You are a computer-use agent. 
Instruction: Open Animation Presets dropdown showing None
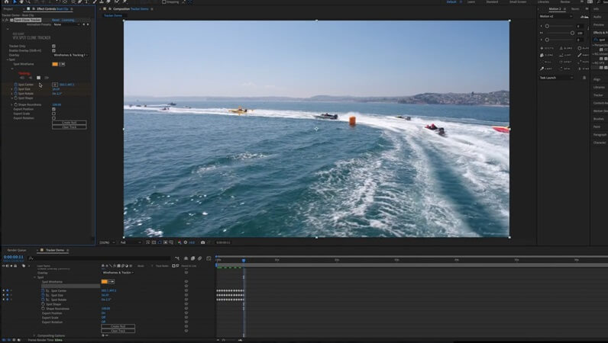click(66, 24)
